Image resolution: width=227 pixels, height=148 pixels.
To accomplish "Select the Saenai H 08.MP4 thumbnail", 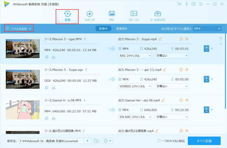I will 23,110.
